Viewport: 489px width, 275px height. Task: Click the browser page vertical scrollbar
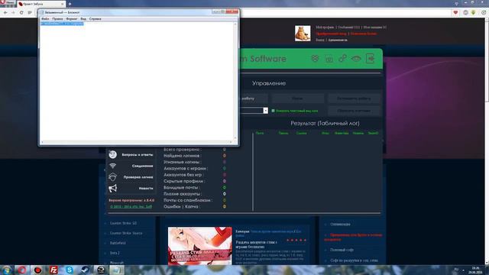pyautogui.click(x=486, y=141)
